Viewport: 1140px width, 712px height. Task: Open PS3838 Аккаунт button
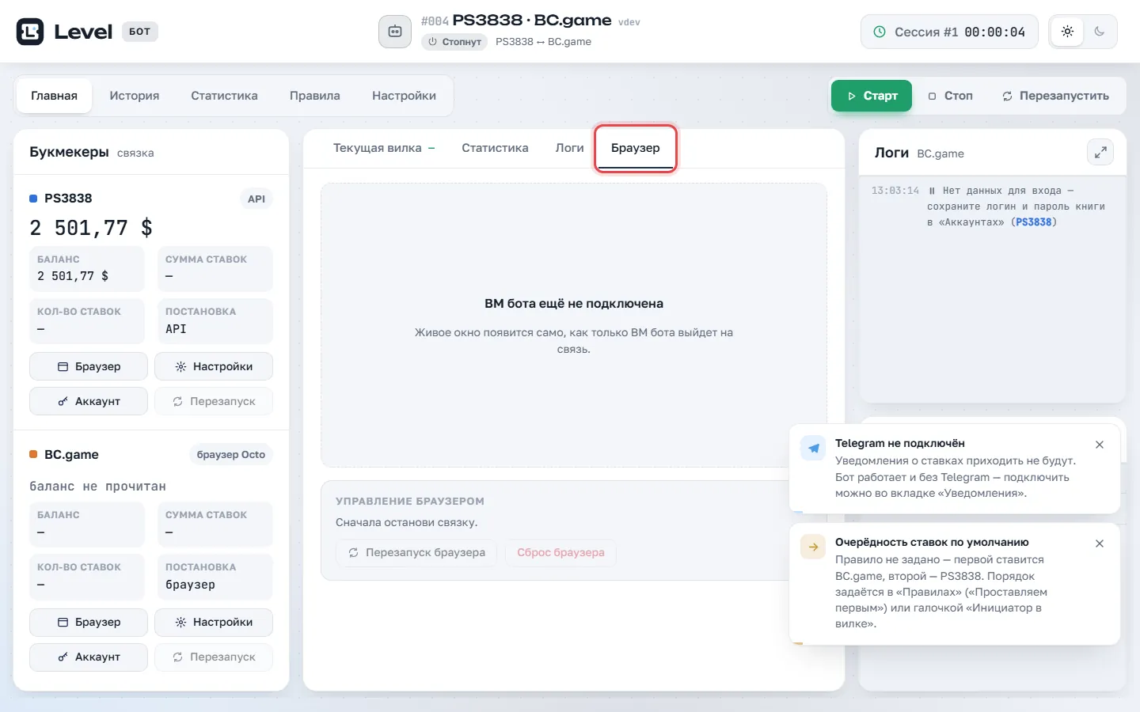click(89, 401)
